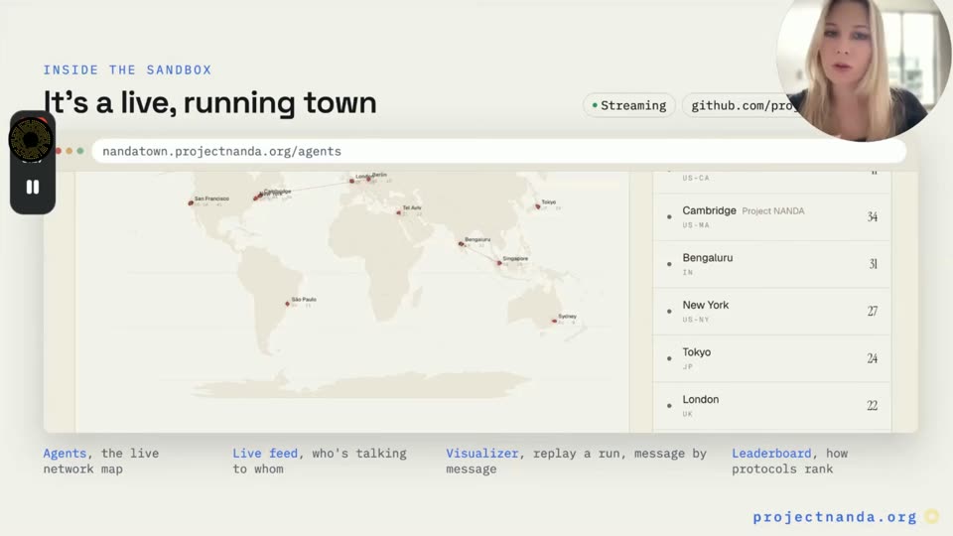
Task: Open the Agents link in the caption
Action: pos(65,453)
